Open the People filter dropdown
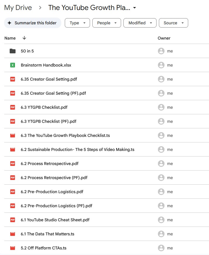209x255 pixels. [106, 23]
